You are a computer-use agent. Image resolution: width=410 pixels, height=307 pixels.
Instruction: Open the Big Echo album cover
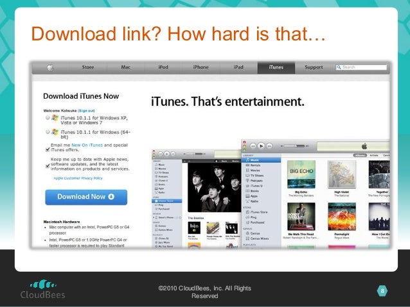301,174
